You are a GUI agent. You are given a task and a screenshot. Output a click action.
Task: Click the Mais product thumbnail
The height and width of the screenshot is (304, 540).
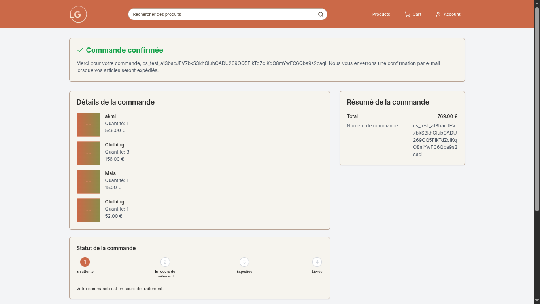pyautogui.click(x=89, y=182)
